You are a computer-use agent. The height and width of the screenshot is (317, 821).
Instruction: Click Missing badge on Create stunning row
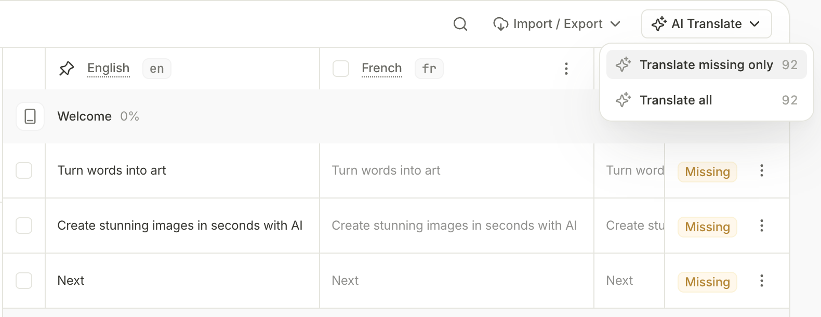pyautogui.click(x=707, y=227)
